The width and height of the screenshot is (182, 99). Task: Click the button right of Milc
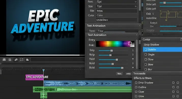click(x=128, y=74)
